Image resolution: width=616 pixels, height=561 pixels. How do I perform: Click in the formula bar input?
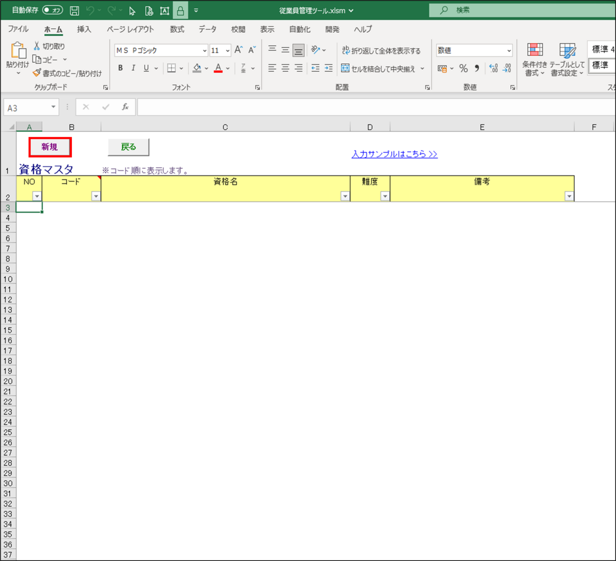tap(376, 107)
